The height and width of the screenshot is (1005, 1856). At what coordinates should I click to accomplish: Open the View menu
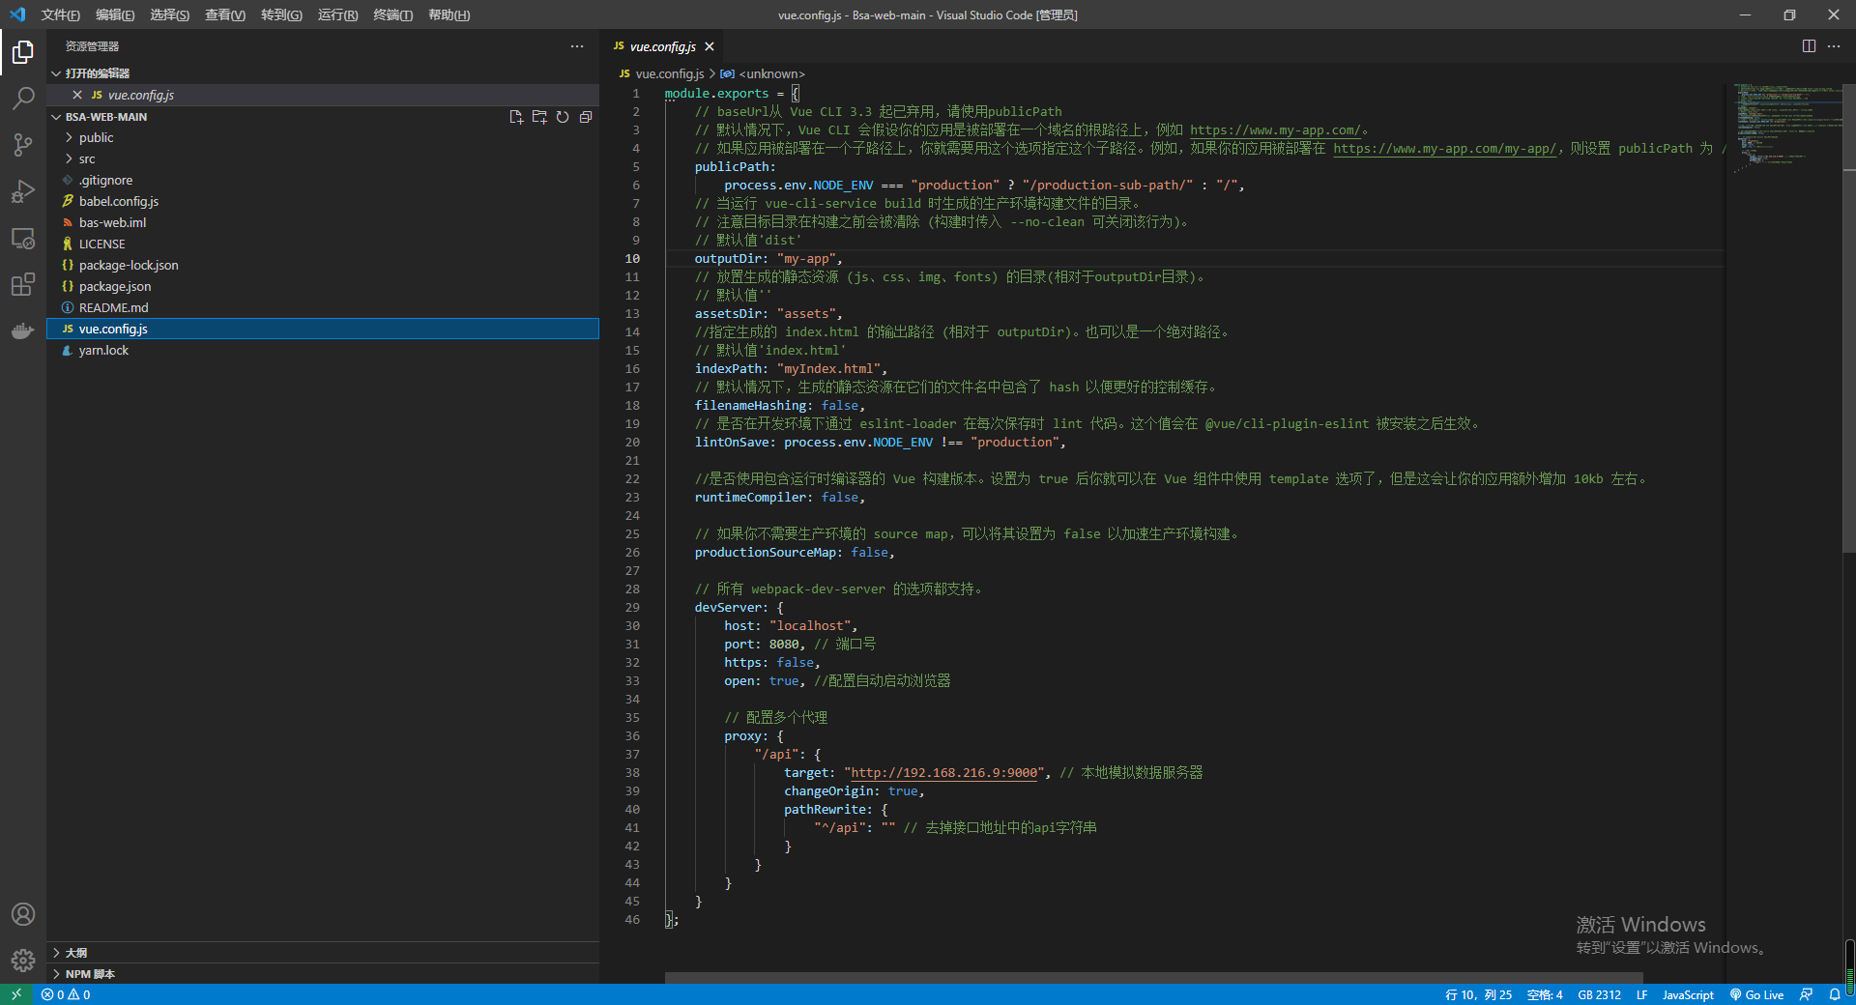coord(224,14)
